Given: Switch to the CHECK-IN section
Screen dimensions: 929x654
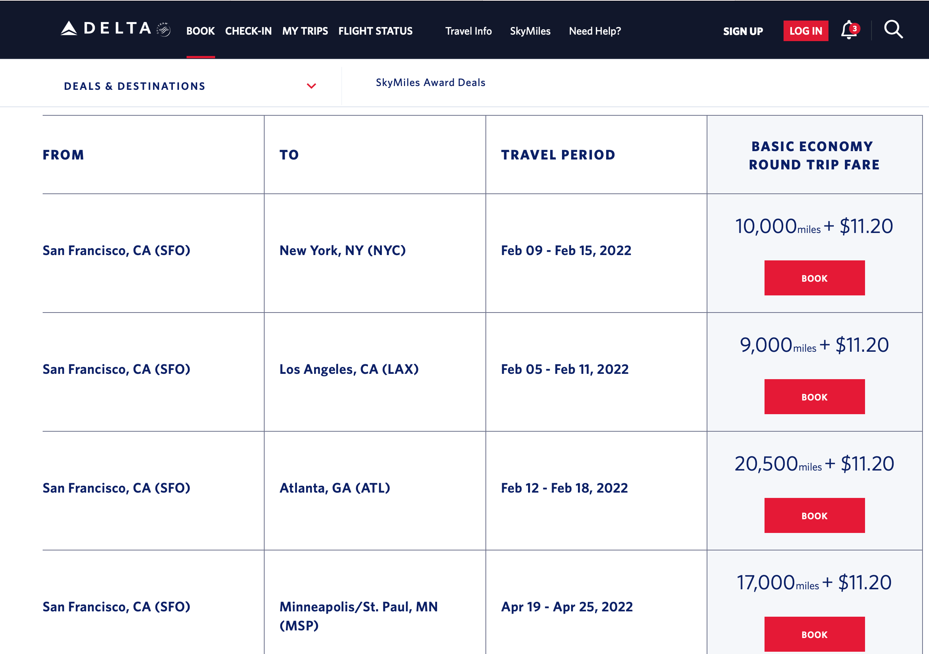Looking at the screenshot, I should (248, 31).
